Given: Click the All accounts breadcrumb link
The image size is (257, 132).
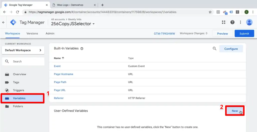Looking at the screenshot, I should pyautogui.click(x=58, y=19).
